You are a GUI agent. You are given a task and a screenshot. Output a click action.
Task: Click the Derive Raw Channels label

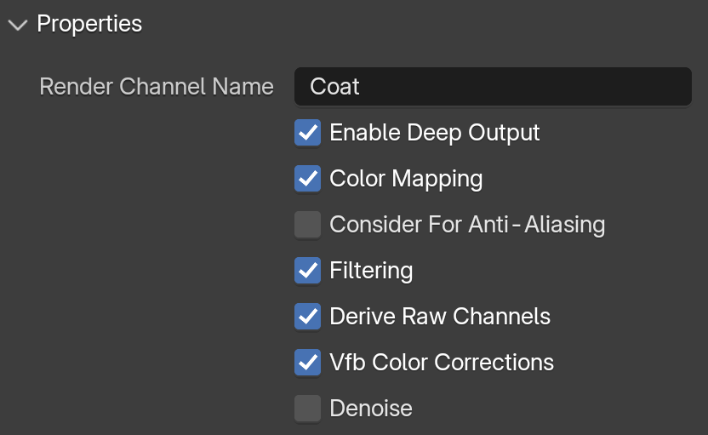(x=440, y=316)
